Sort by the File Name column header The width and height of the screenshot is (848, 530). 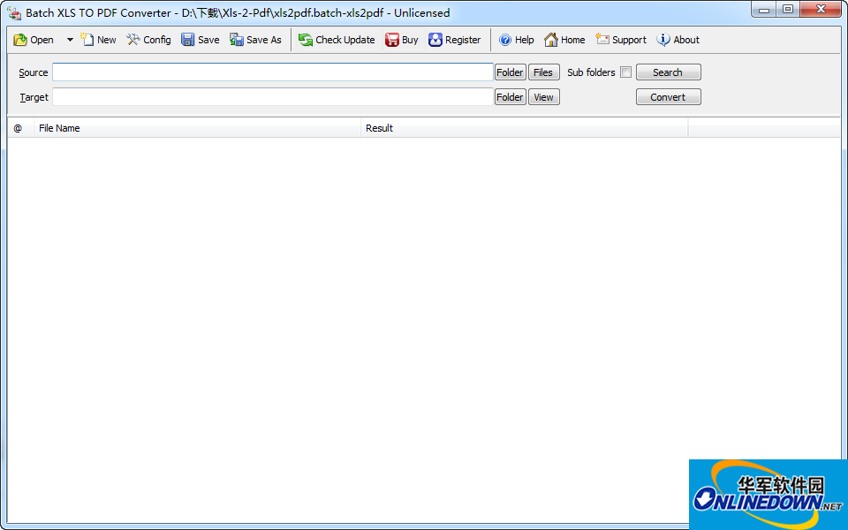(197, 128)
